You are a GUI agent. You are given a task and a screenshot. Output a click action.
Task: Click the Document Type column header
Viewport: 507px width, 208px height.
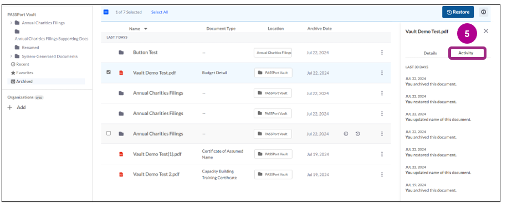pyautogui.click(x=221, y=28)
